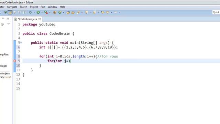The image size is (220, 124).
Task: Select the rain.java file in tree
Action: (5, 73)
